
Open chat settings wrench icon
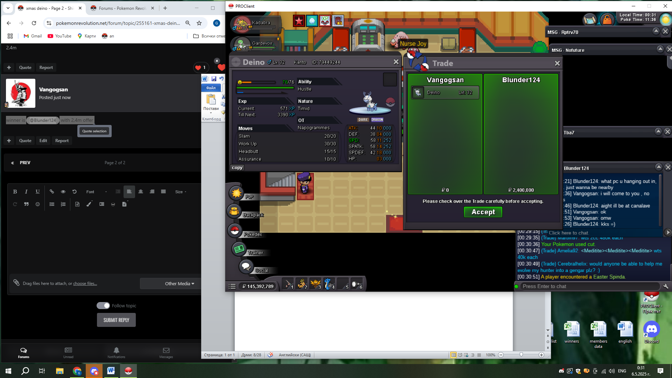coord(666,286)
